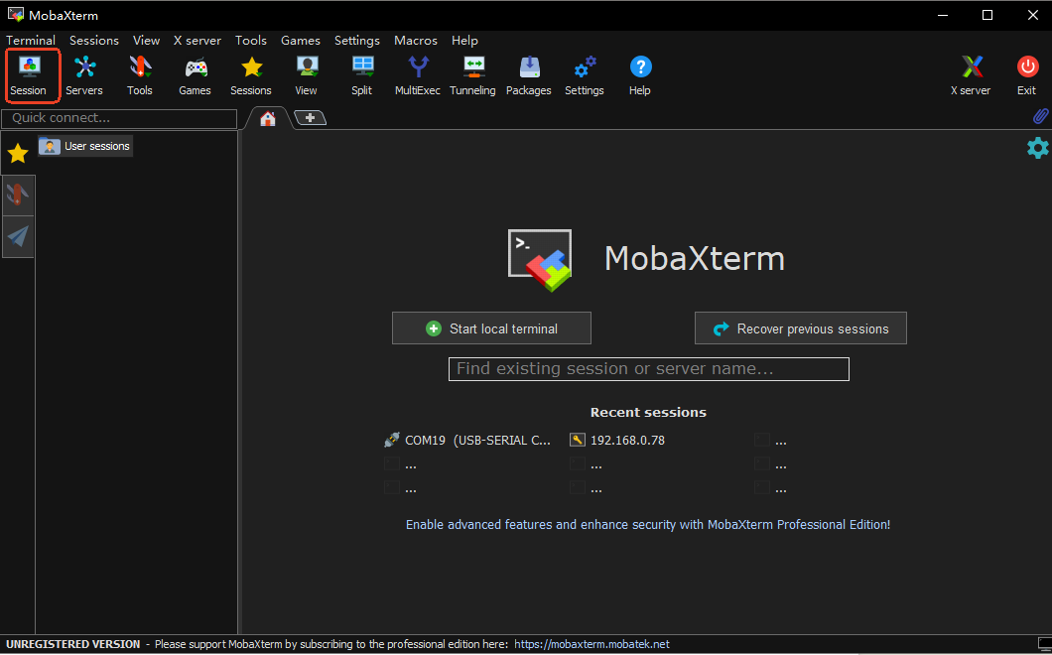Open the X server menu
The height and width of the screenshot is (655, 1052).
coord(197,41)
